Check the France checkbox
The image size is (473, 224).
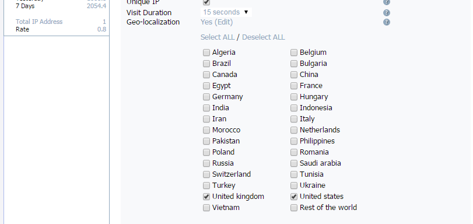294,86
